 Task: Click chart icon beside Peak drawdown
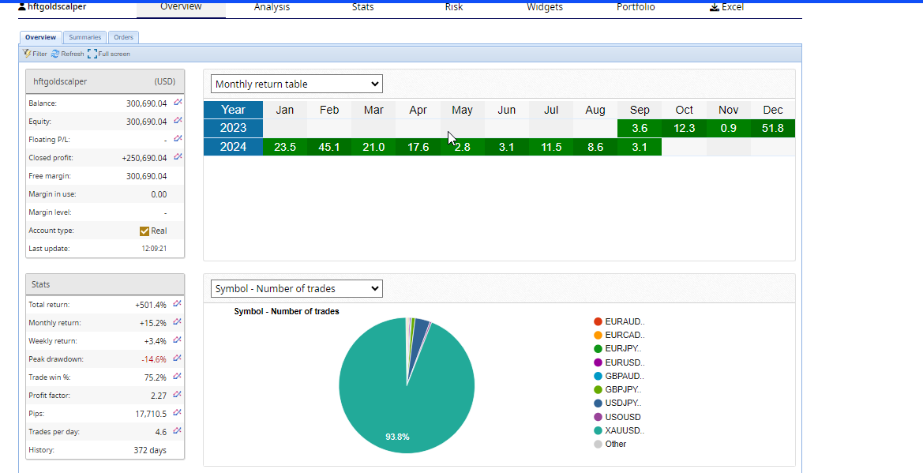(x=178, y=359)
